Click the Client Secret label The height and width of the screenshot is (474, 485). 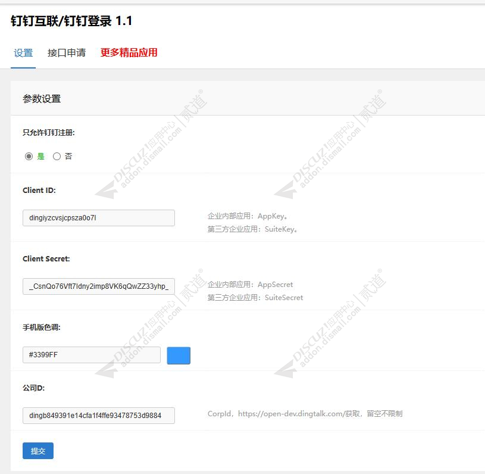46,259
